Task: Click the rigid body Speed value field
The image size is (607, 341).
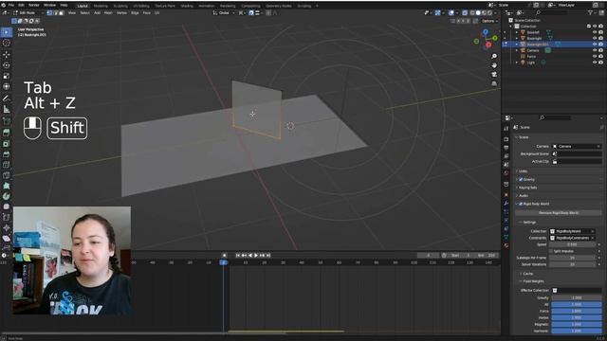Action: click(573, 244)
